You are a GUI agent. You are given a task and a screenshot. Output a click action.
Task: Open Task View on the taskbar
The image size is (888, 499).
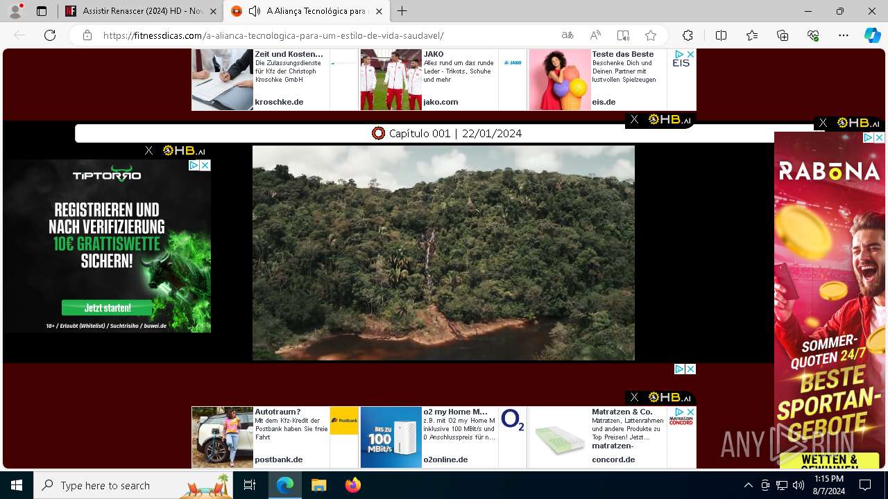pos(250,485)
